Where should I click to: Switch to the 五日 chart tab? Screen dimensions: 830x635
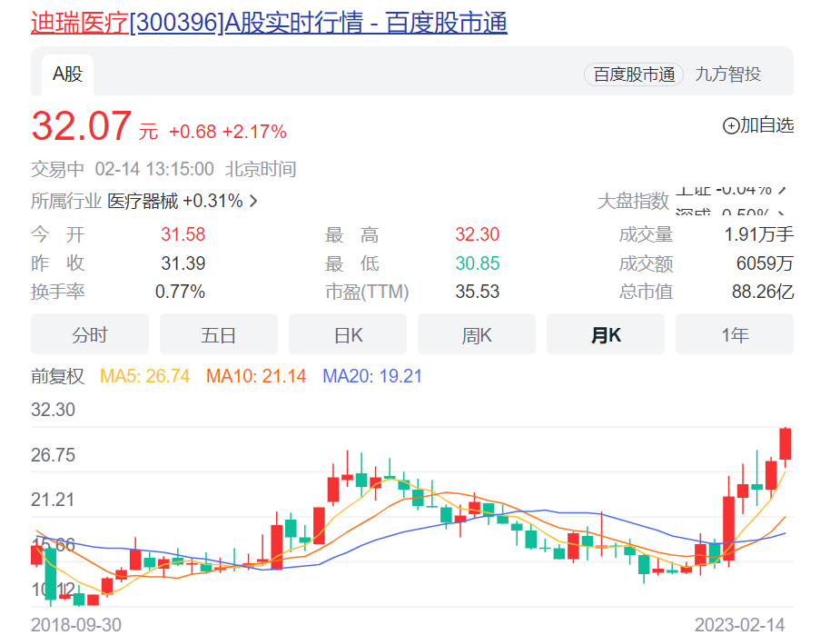[x=219, y=334]
